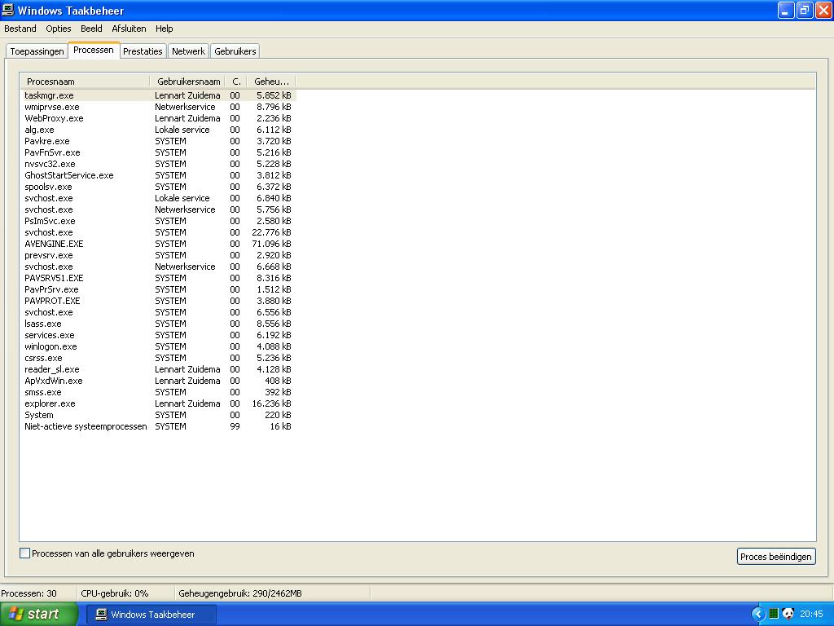Select the reader_sl.exe process
This screenshot has width=834, height=626.
(159, 369)
